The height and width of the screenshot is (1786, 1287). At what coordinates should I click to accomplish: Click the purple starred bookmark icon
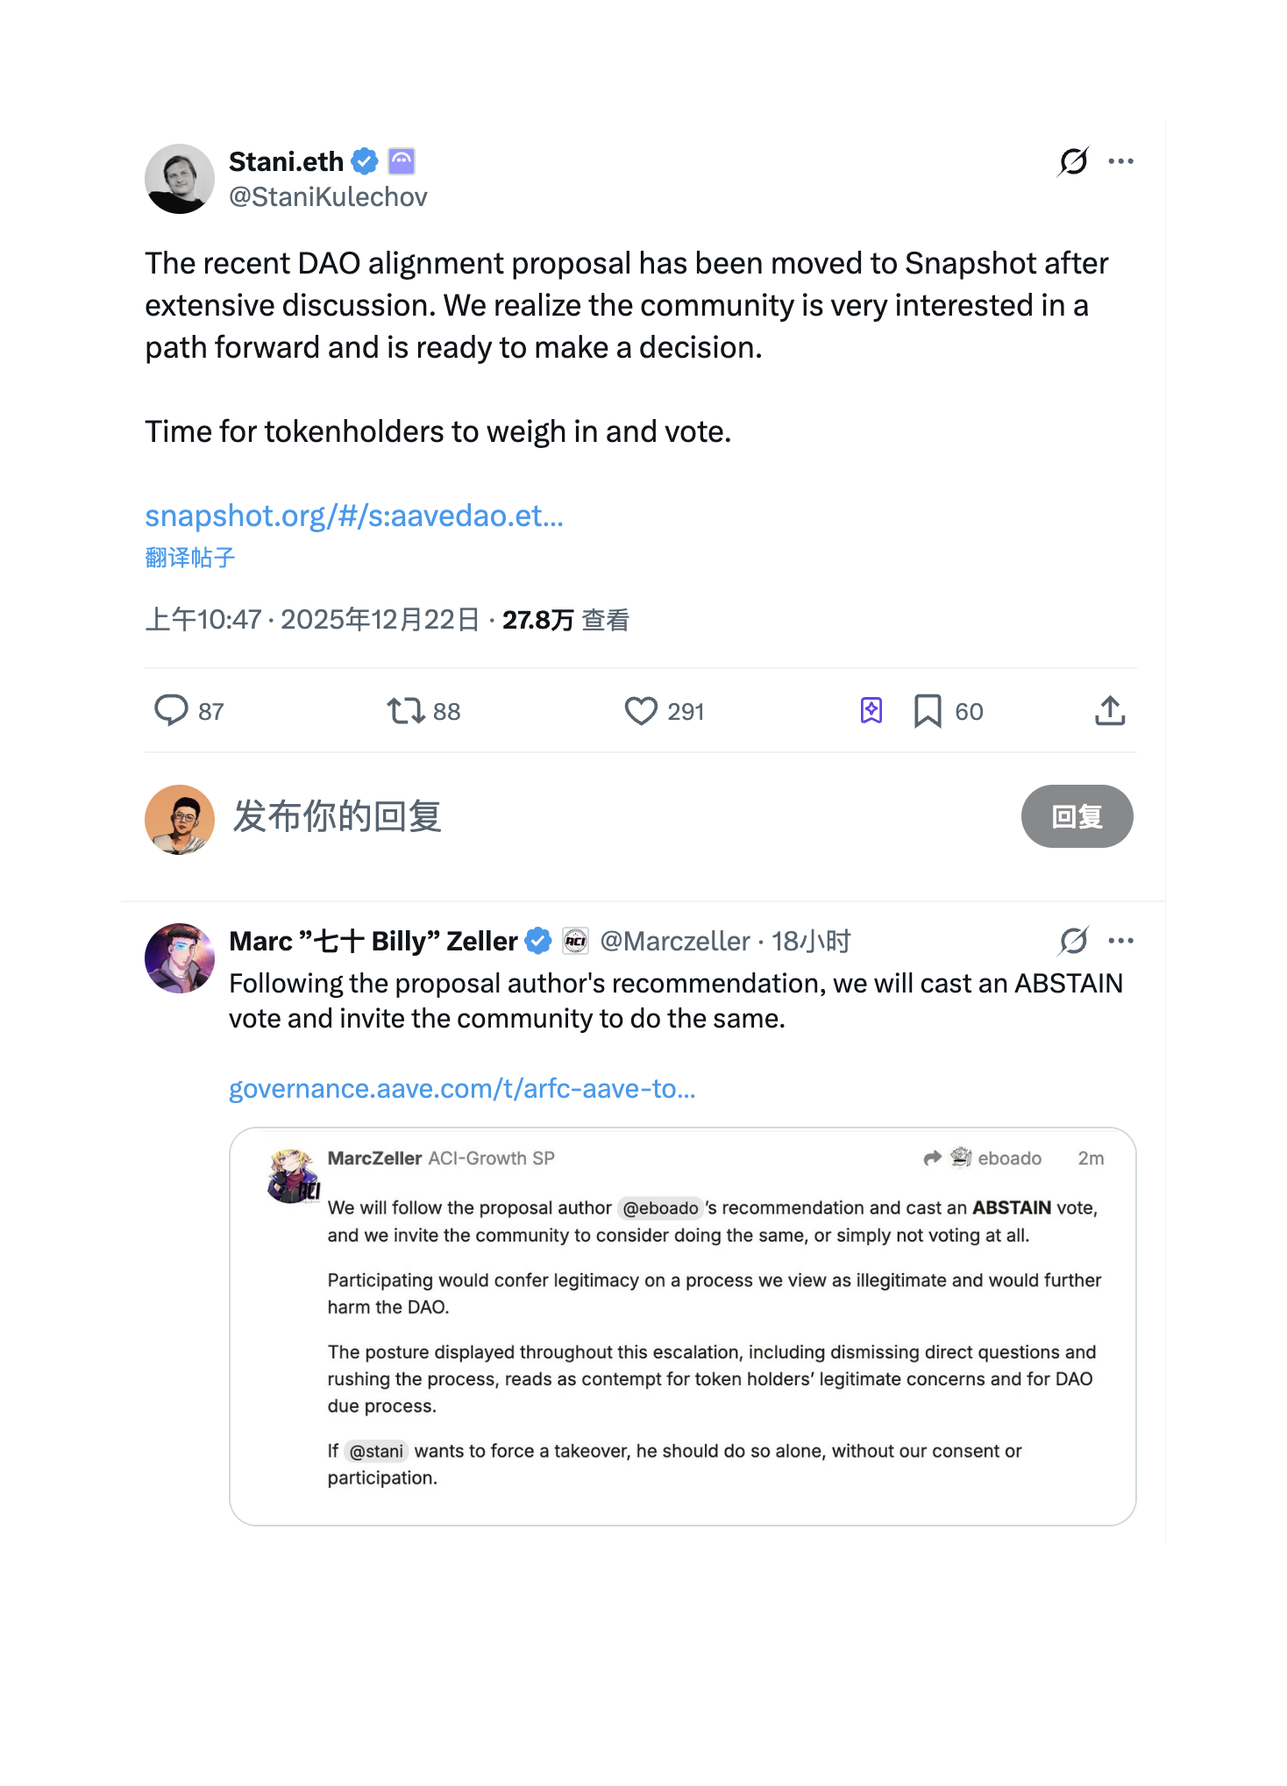[871, 710]
